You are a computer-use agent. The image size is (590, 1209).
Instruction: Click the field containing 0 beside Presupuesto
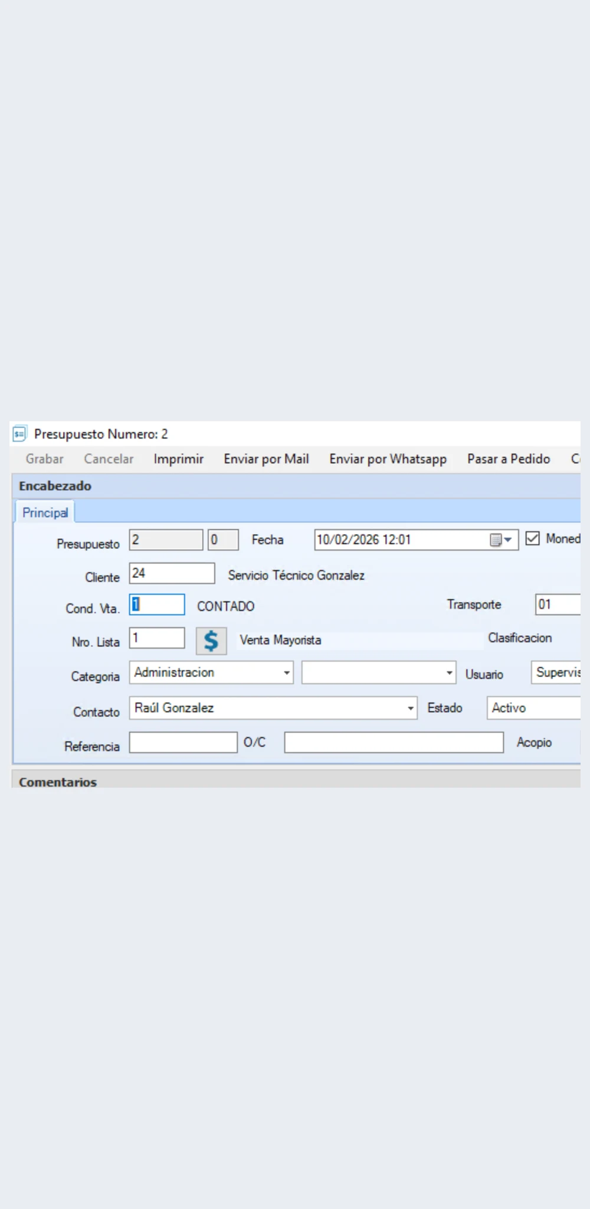point(223,539)
